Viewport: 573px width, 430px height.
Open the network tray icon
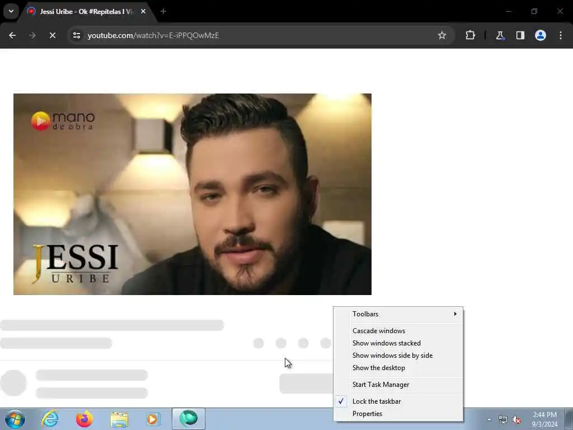[503, 420]
